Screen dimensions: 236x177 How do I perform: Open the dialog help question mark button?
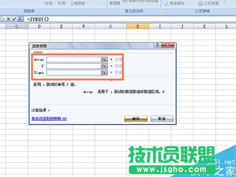coord(157,45)
